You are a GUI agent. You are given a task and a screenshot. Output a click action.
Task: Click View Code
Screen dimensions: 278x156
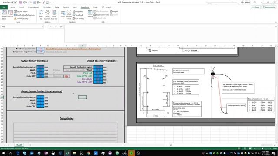pyautogui.click(x=78, y=15)
